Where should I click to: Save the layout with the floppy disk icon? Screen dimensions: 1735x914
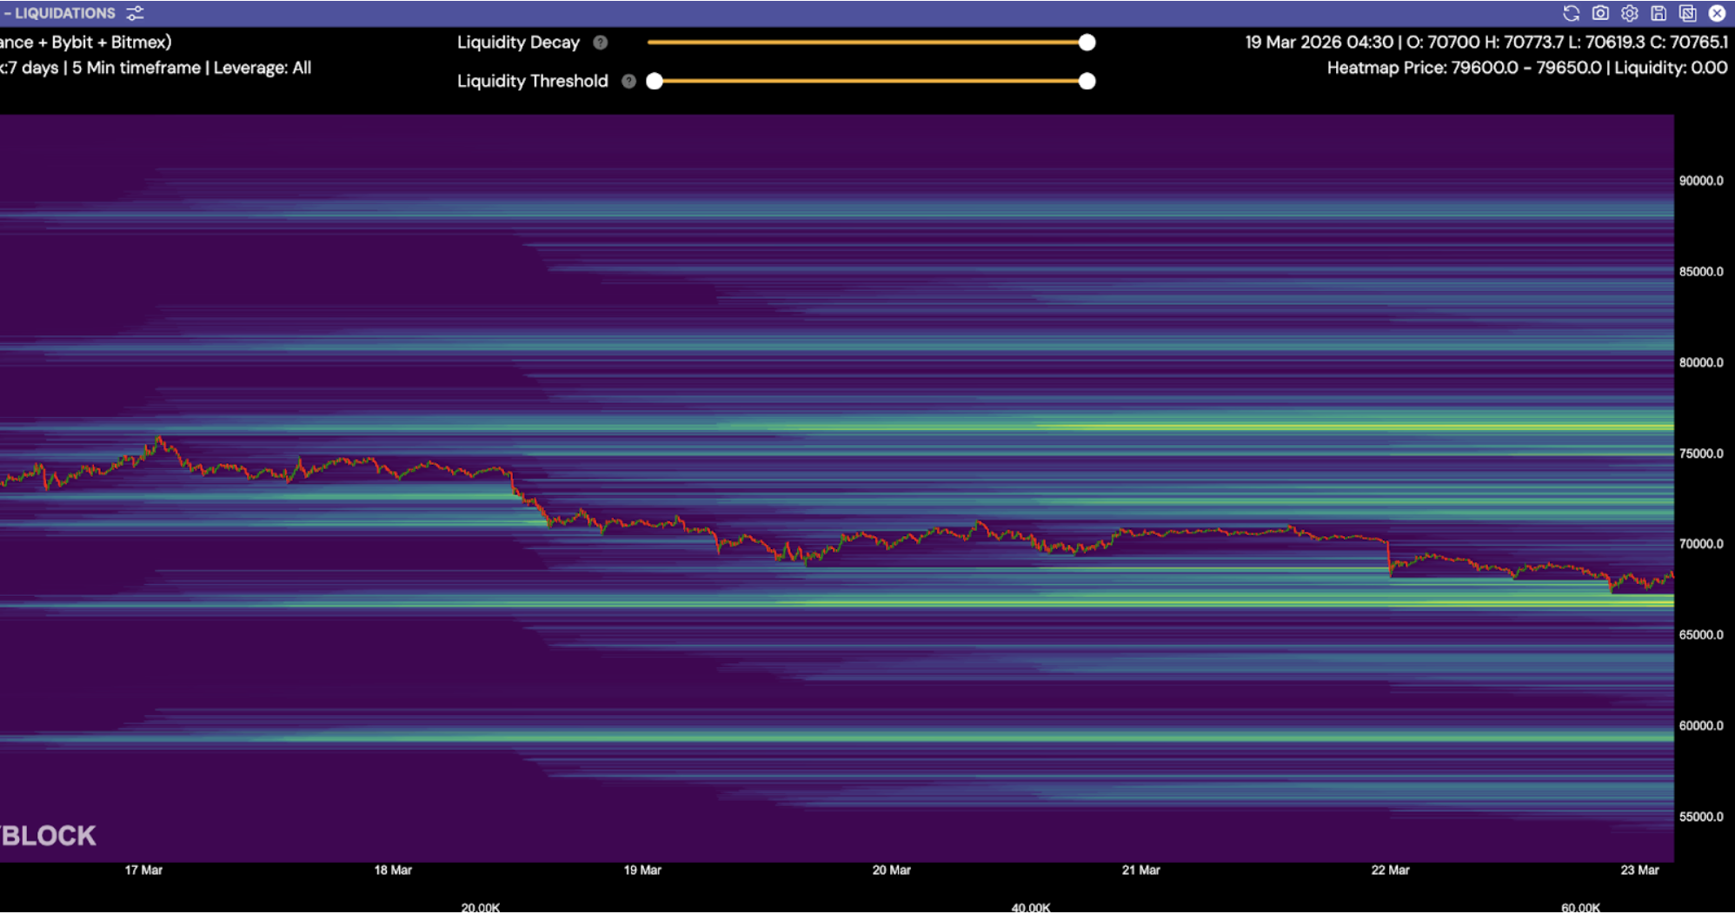1659,13
